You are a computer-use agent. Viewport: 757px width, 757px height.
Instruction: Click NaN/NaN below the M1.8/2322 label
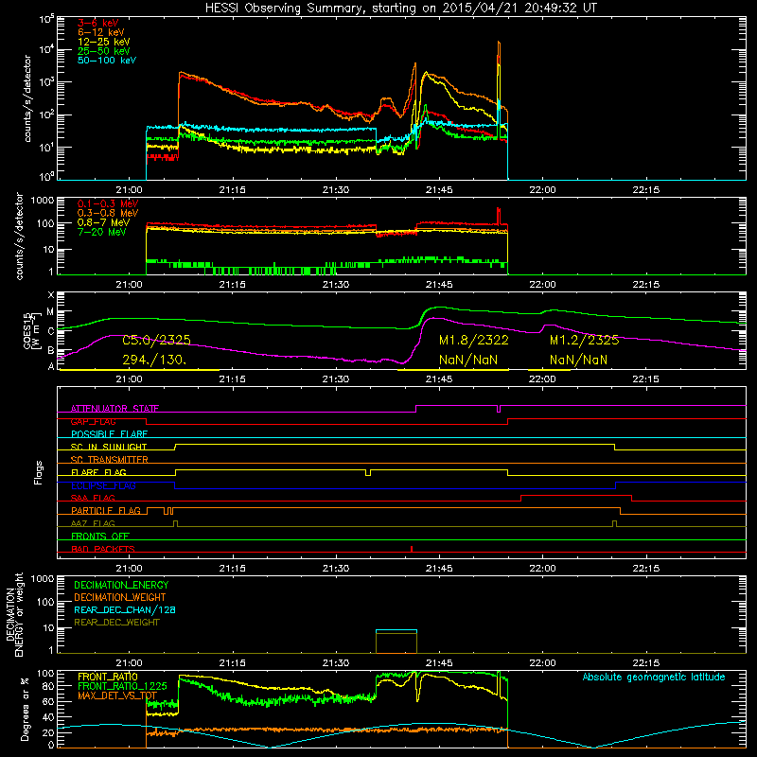pos(468,360)
